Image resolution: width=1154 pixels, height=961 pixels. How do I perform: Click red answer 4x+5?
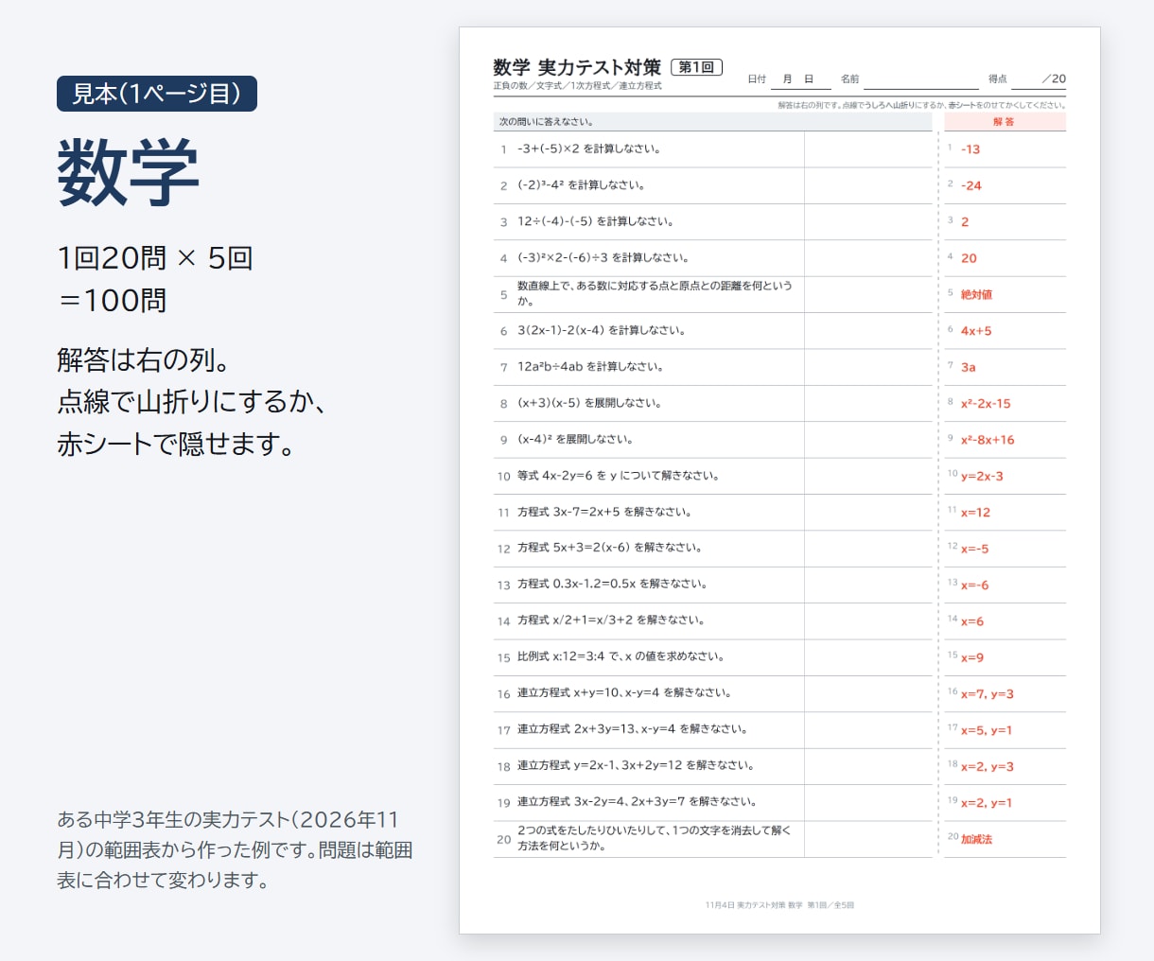pyautogui.click(x=976, y=331)
